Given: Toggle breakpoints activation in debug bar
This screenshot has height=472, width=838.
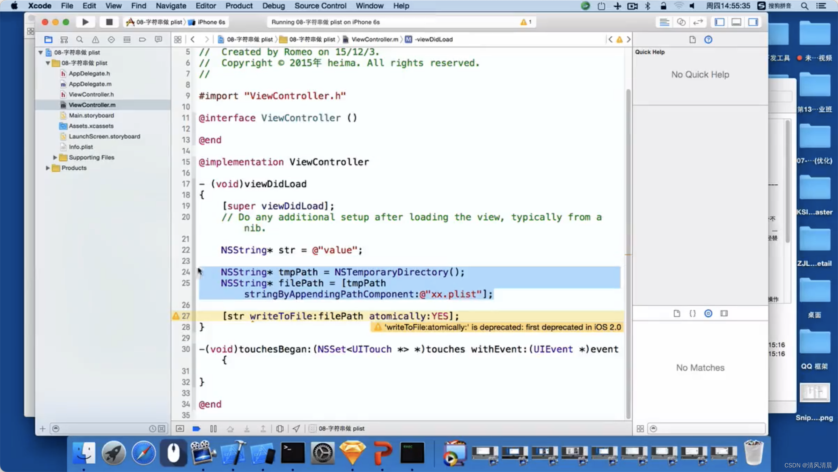Looking at the screenshot, I should (x=196, y=428).
